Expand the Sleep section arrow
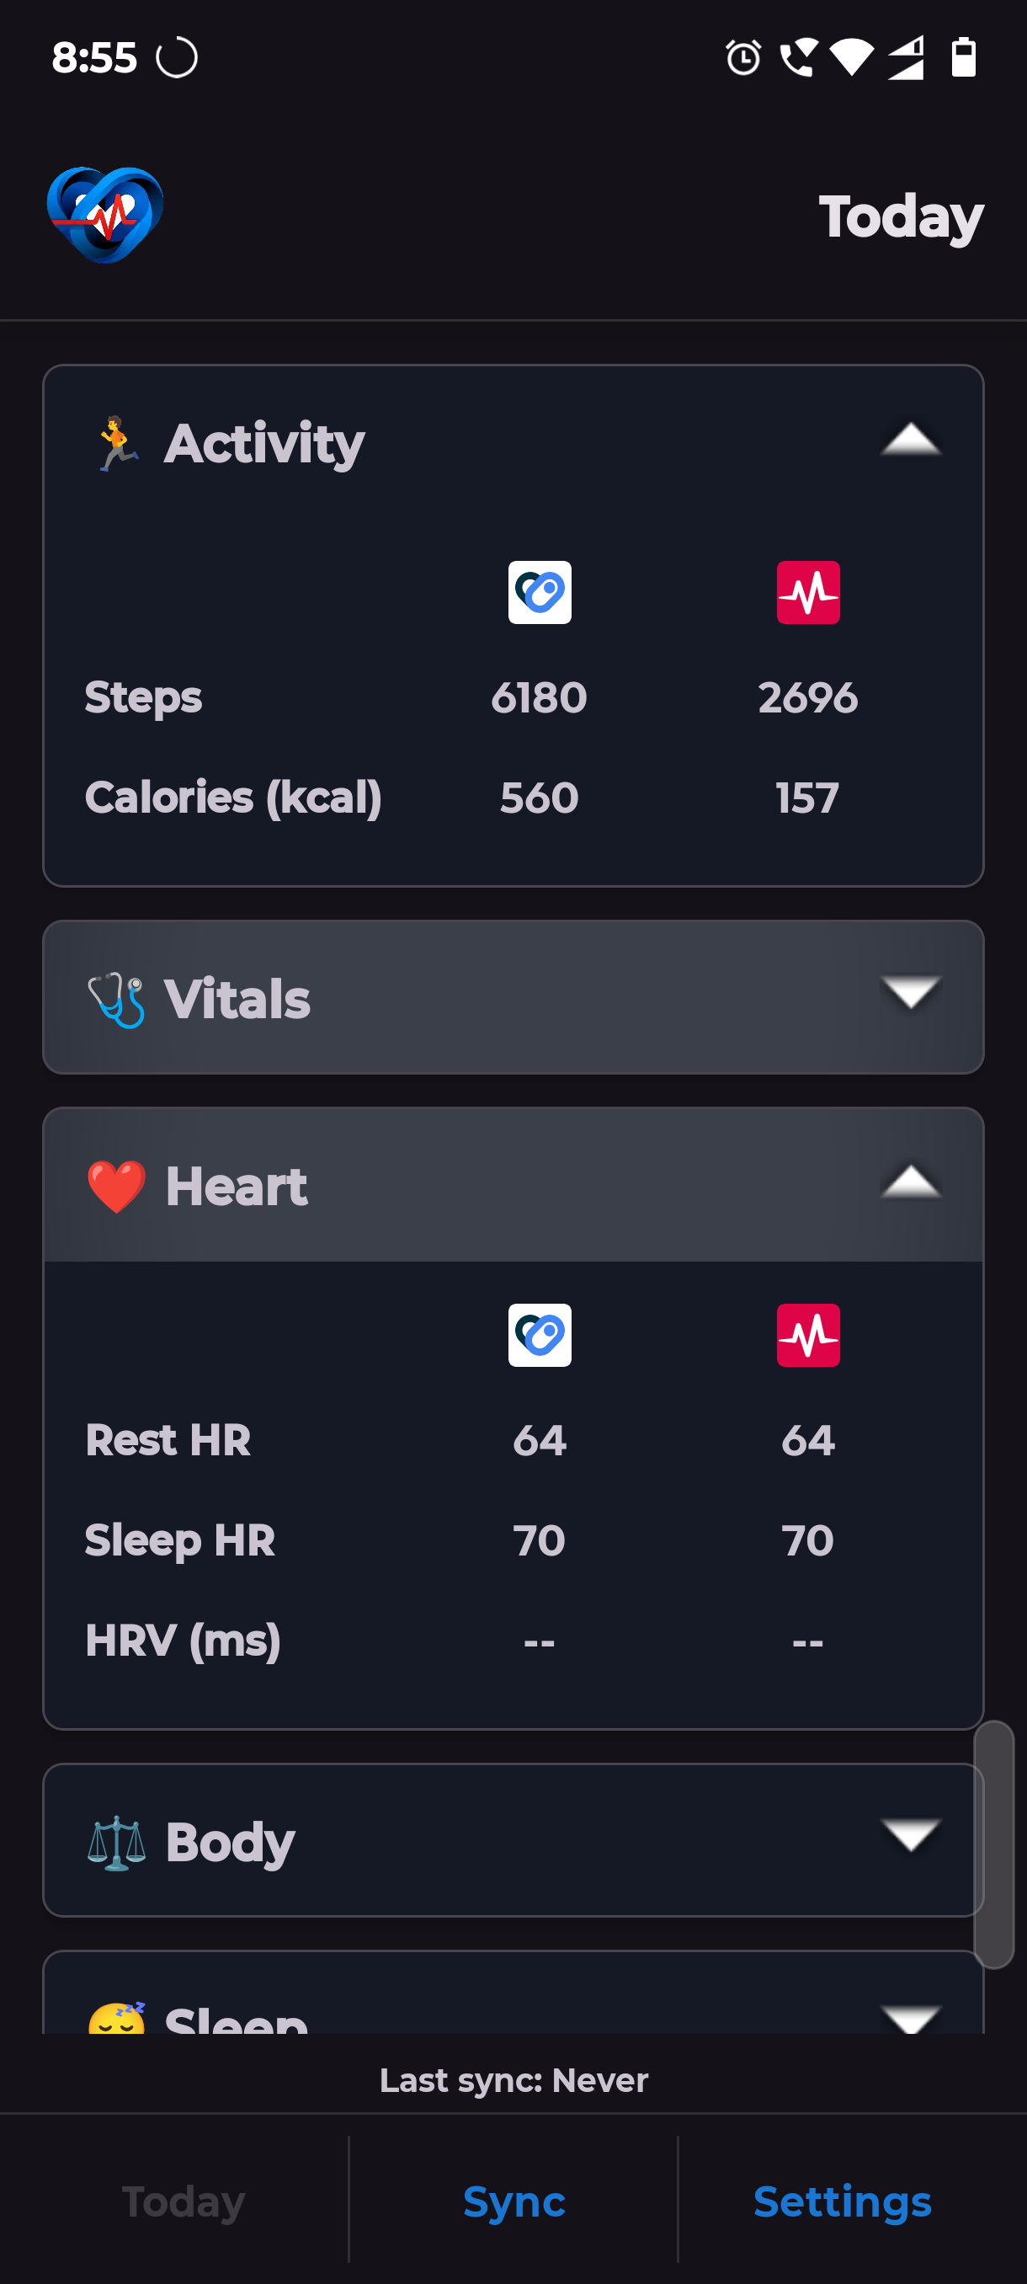1027x2284 pixels. (910, 2016)
